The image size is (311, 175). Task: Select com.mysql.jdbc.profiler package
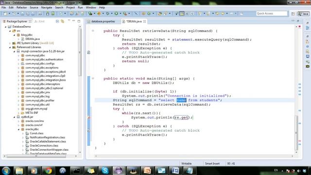click(x=40, y=101)
